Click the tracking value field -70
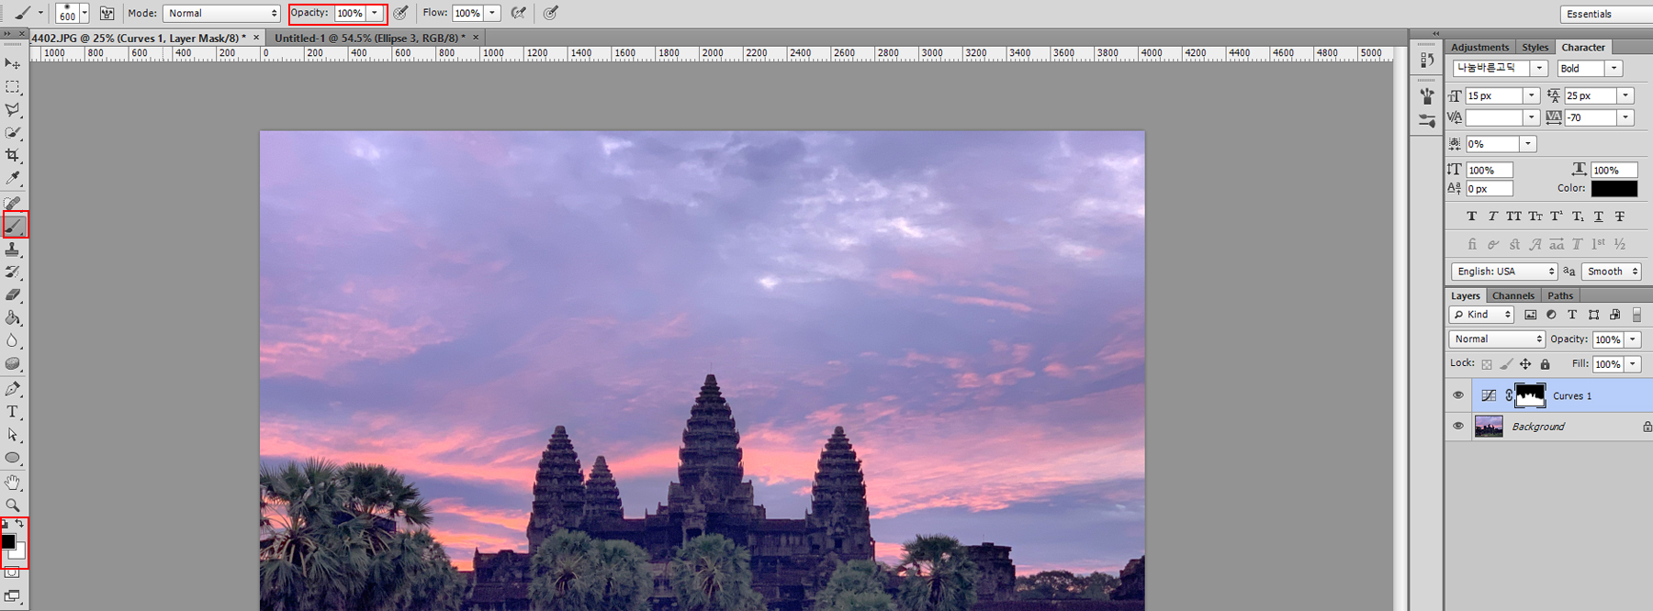Viewport: 1653px width, 611px height. (x=1590, y=117)
